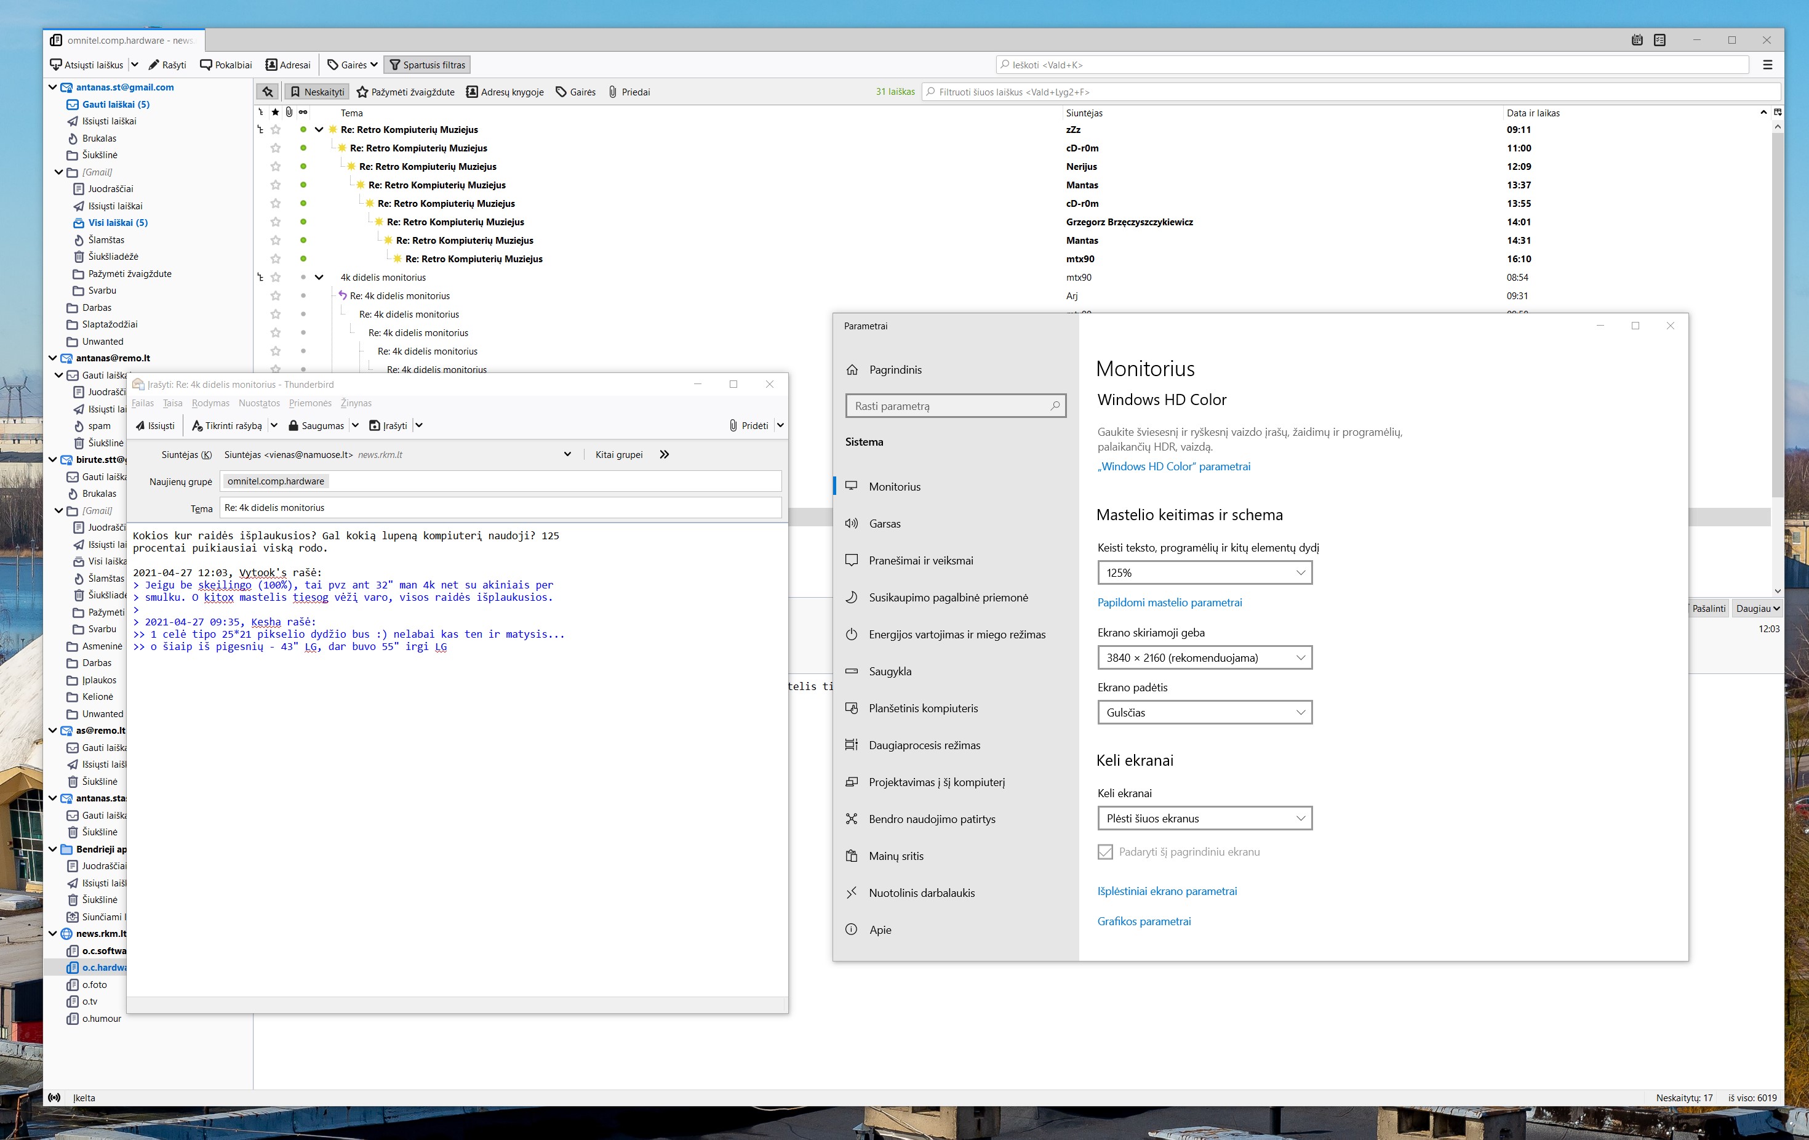Open the Thunderbird hamburger menu
Image resolution: width=1809 pixels, height=1140 pixels.
point(1768,65)
